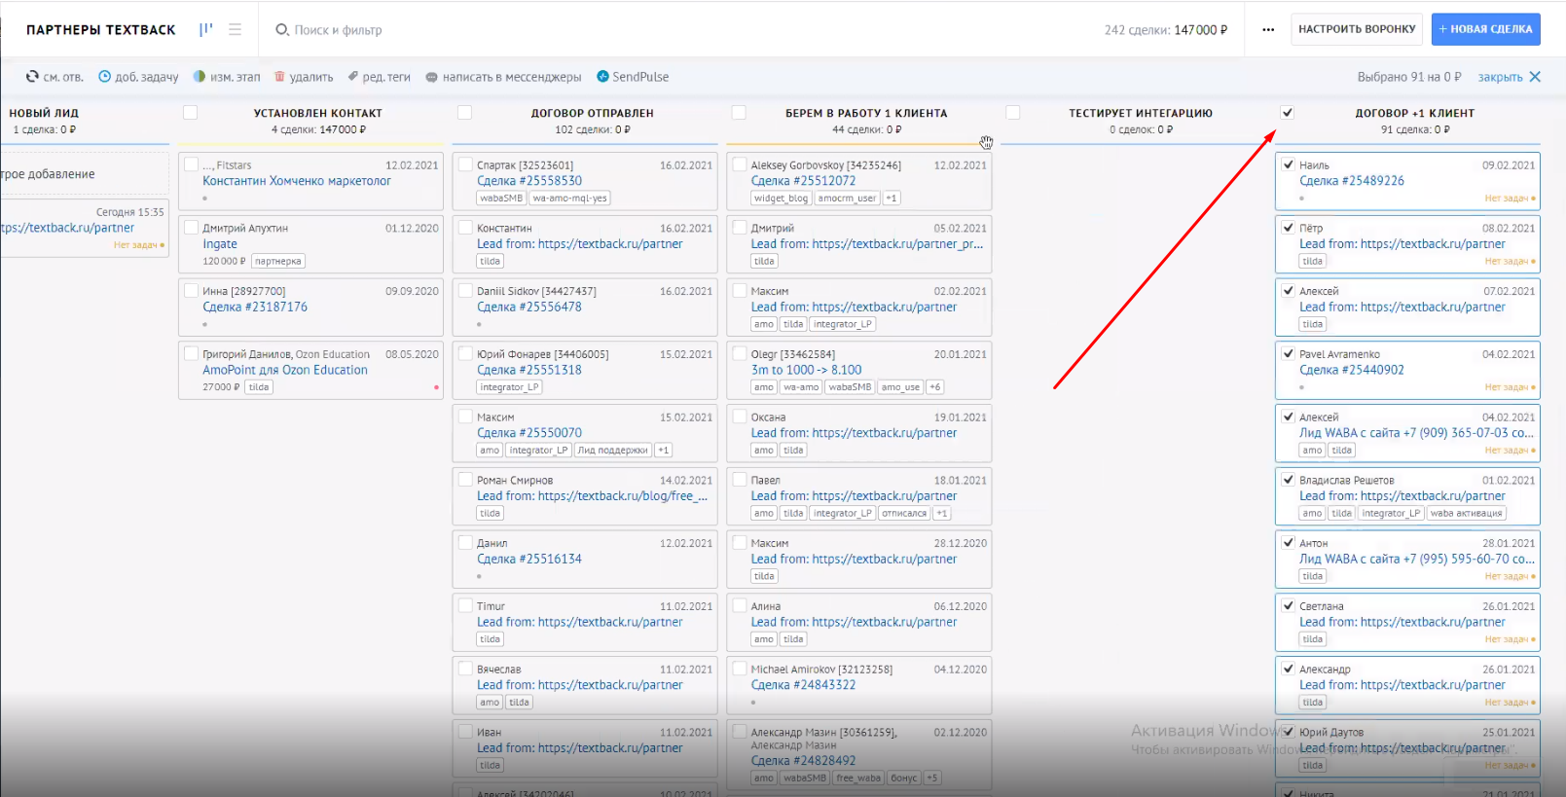
Task: Click 'Лид поддержки' tag on Максим card
Action: pos(612,450)
